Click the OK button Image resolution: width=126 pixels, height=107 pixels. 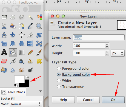pyautogui.click(x=113, y=100)
